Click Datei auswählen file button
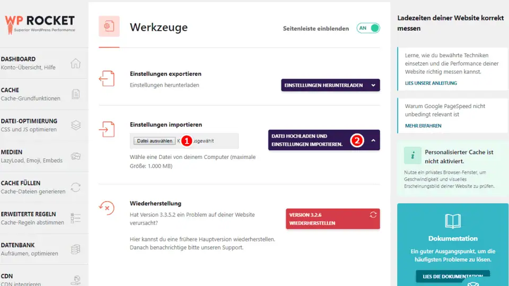Viewport: 509px width, 286px height. [x=154, y=141]
